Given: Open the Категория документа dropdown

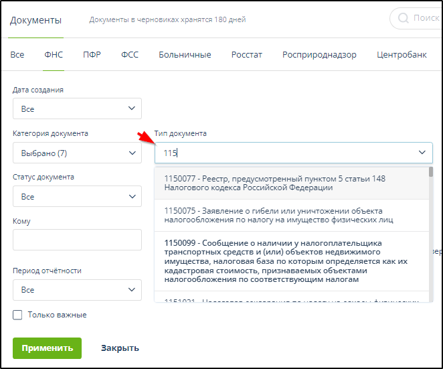Looking at the screenshot, I should pyautogui.click(x=77, y=153).
